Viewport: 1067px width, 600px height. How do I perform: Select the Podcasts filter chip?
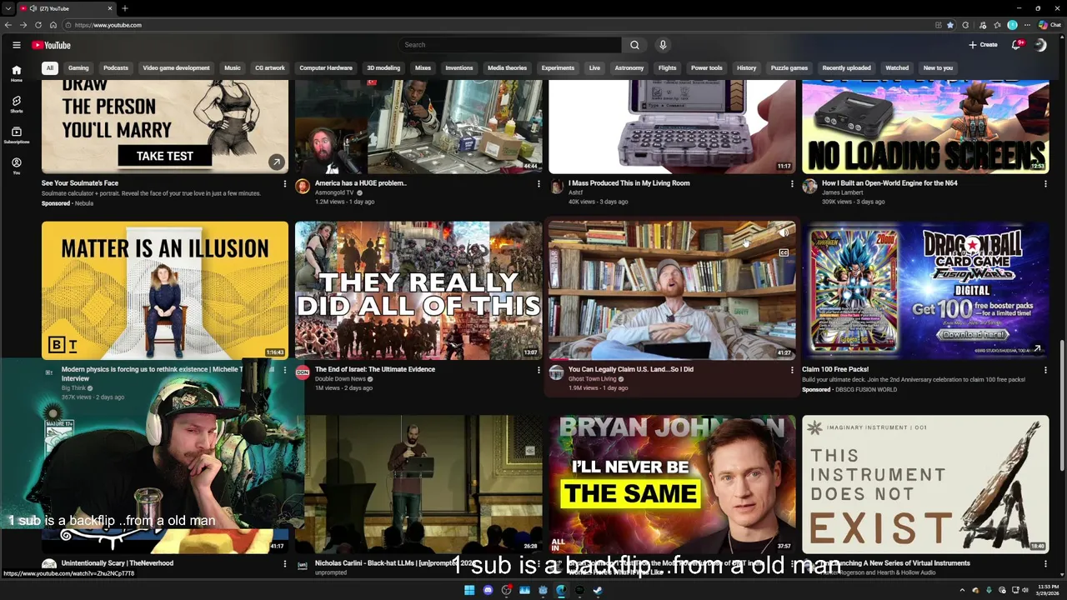tap(116, 67)
